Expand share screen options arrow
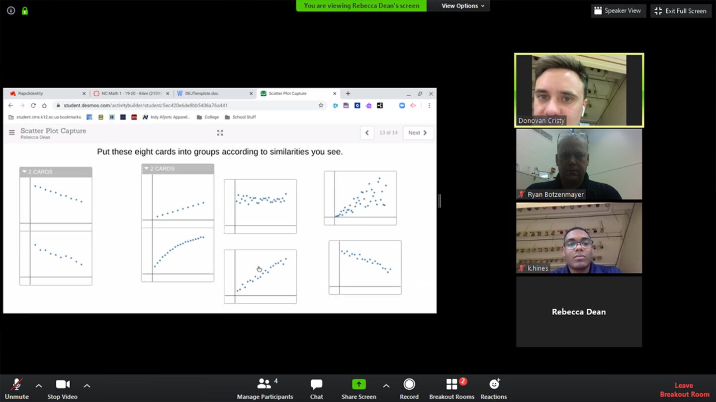 [x=386, y=386]
